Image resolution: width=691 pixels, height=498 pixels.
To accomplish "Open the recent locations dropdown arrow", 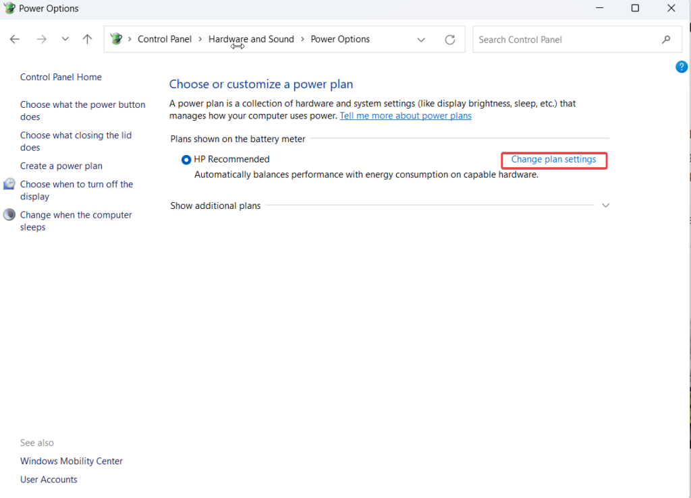I will click(65, 39).
